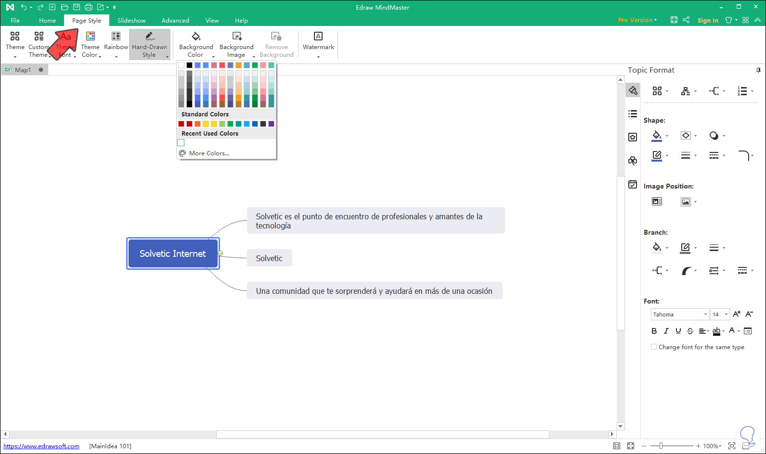The height and width of the screenshot is (454, 766).
Task: Undo the last action in the title bar
Action: tap(24, 7)
